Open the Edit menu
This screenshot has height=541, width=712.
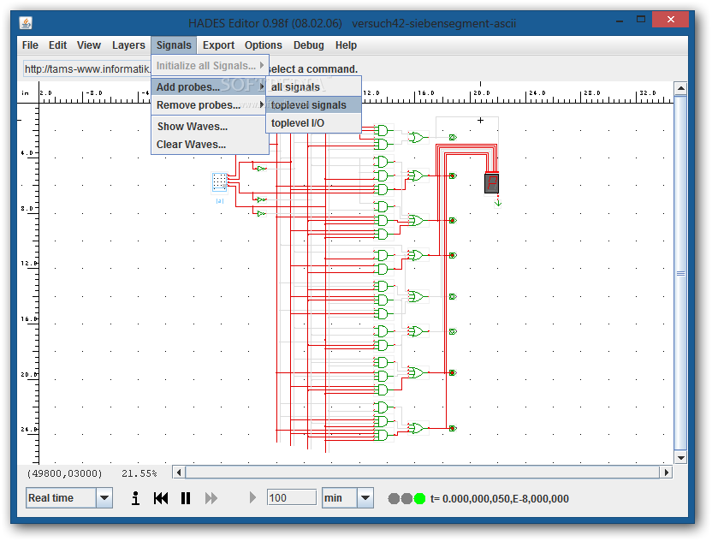coord(57,45)
